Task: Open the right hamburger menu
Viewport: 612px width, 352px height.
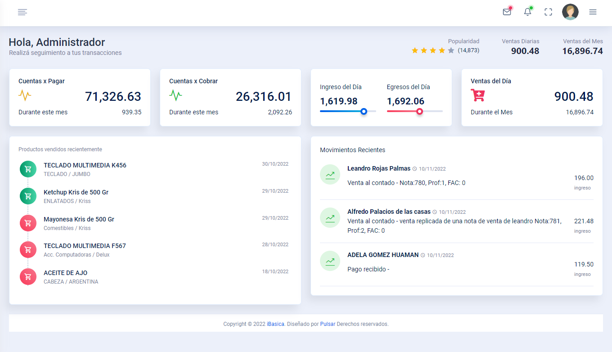Action: tap(593, 12)
